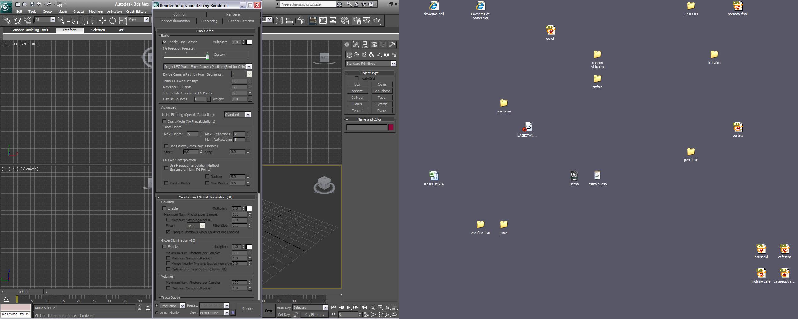This screenshot has width=798, height=319.
Task: Create a Teapot primitive
Action: [357, 111]
